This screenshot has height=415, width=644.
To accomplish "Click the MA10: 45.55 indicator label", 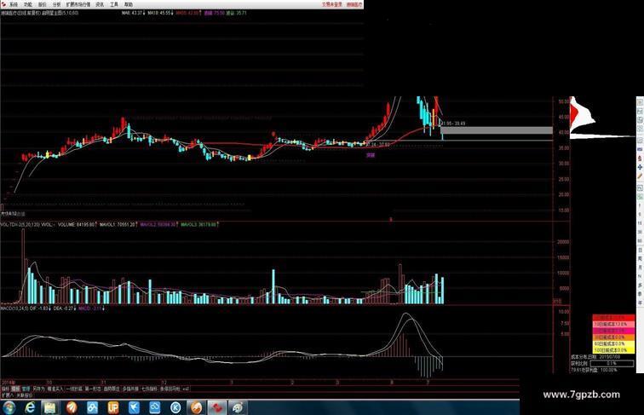I will (x=160, y=13).
